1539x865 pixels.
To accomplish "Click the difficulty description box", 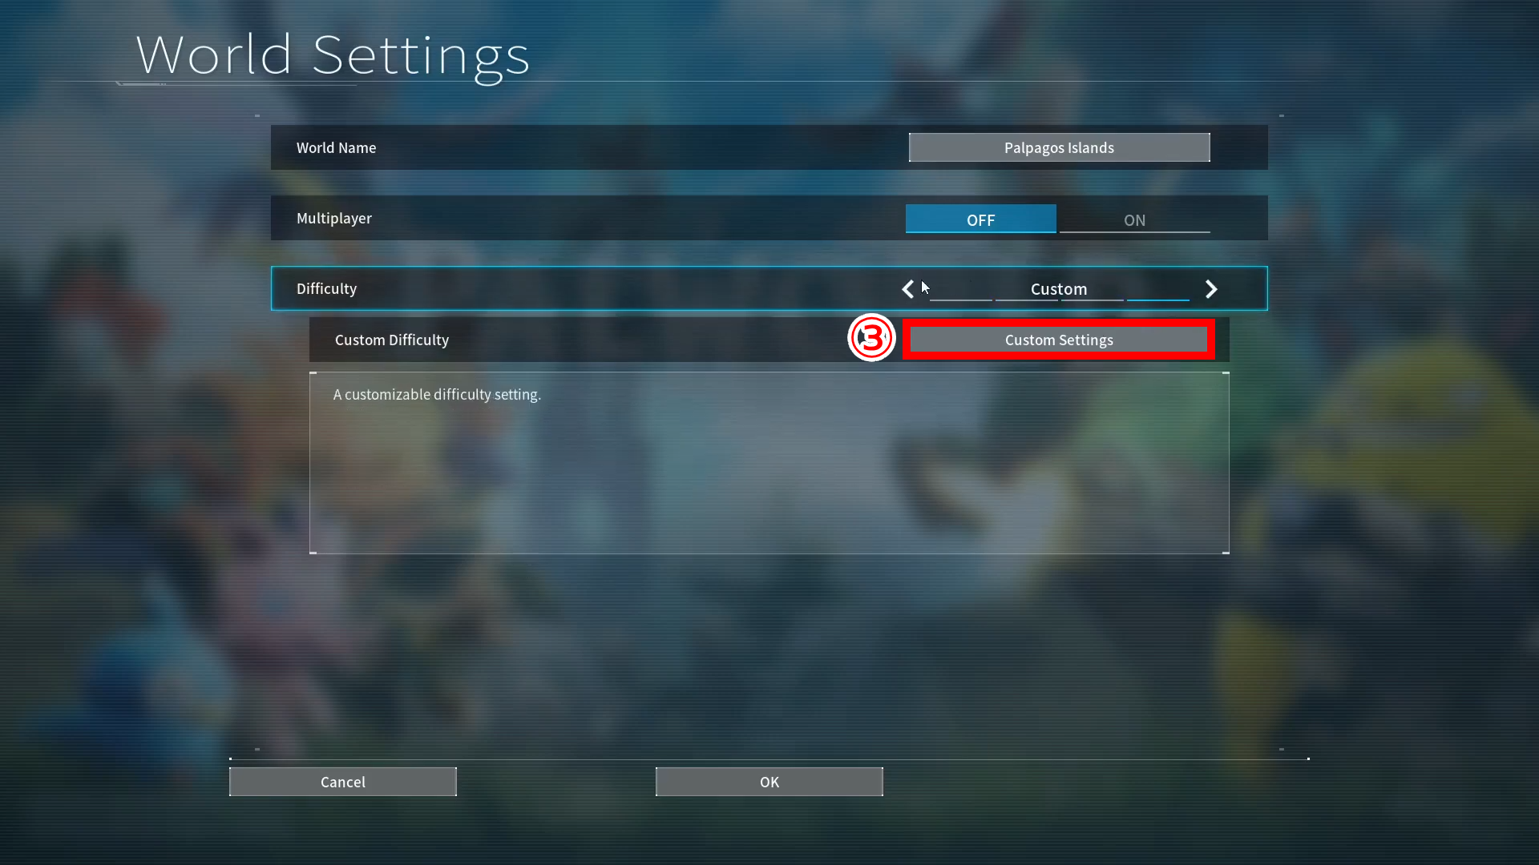I will click(x=768, y=463).
